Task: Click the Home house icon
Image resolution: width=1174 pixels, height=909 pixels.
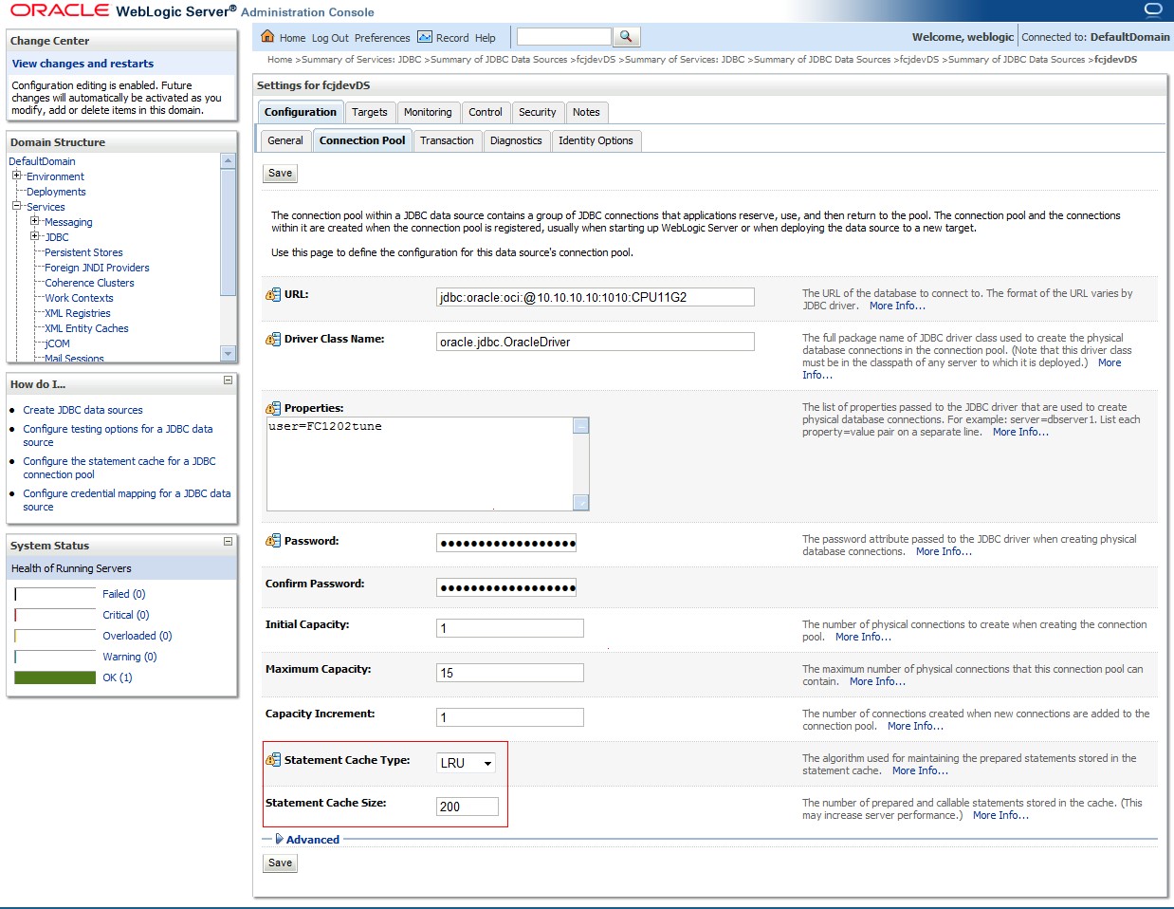Action: pyautogui.click(x=267, y=36)
